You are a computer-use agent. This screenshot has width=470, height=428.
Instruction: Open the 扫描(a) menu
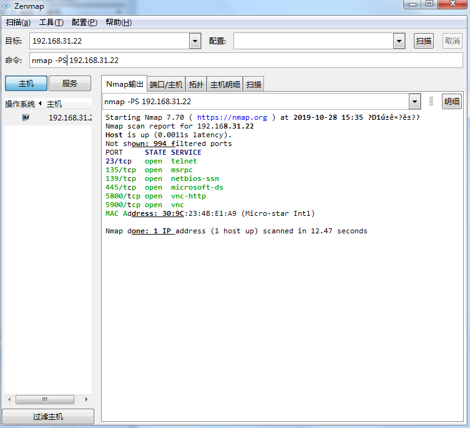[x=18, y=22]
